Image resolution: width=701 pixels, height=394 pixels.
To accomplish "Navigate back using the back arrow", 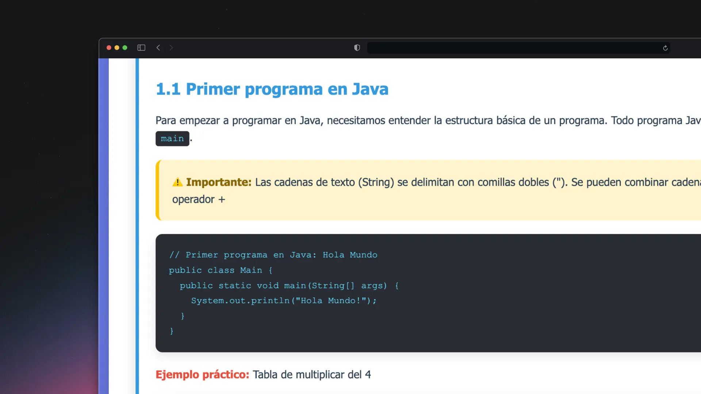I will pyautogui.click(x=158, y=48).
